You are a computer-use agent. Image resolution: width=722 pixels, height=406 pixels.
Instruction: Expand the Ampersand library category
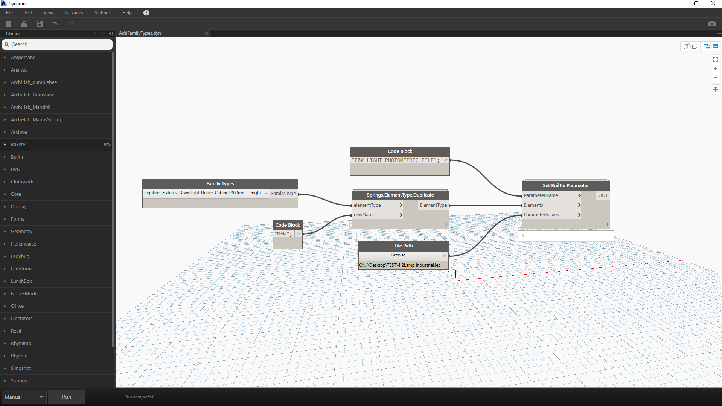(56, 58)
